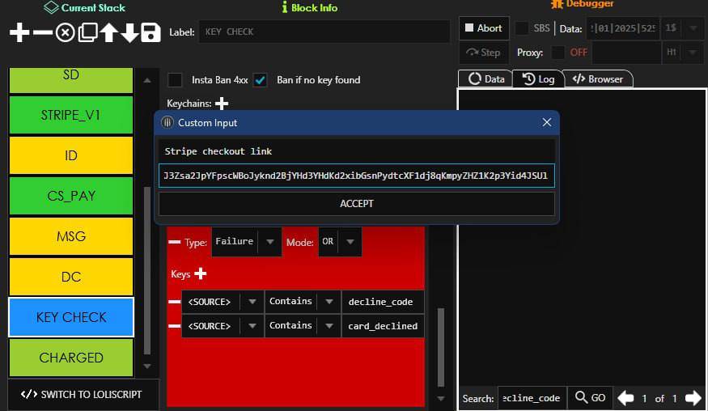Click SWITCH TO LOLISCRIPT button
Screen dimensions: 708x411
[82, 394]
